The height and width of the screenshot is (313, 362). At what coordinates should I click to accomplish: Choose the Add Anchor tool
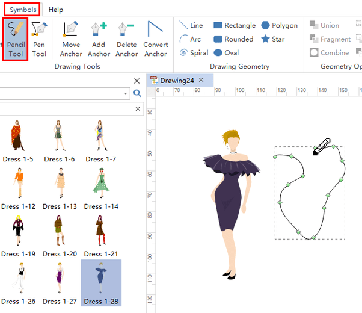[99, 39]
